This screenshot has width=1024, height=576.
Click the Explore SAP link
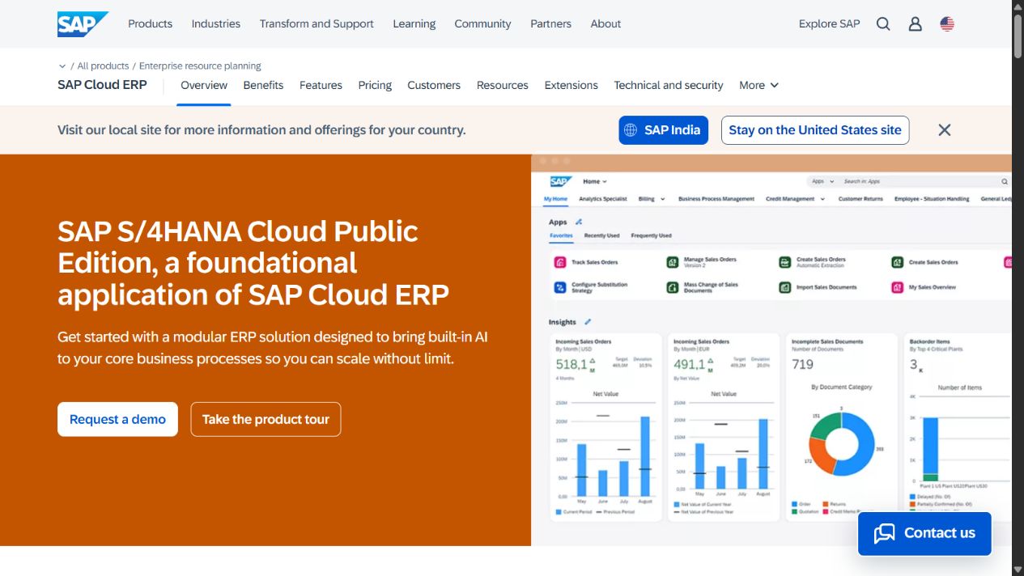coord(829,24)
